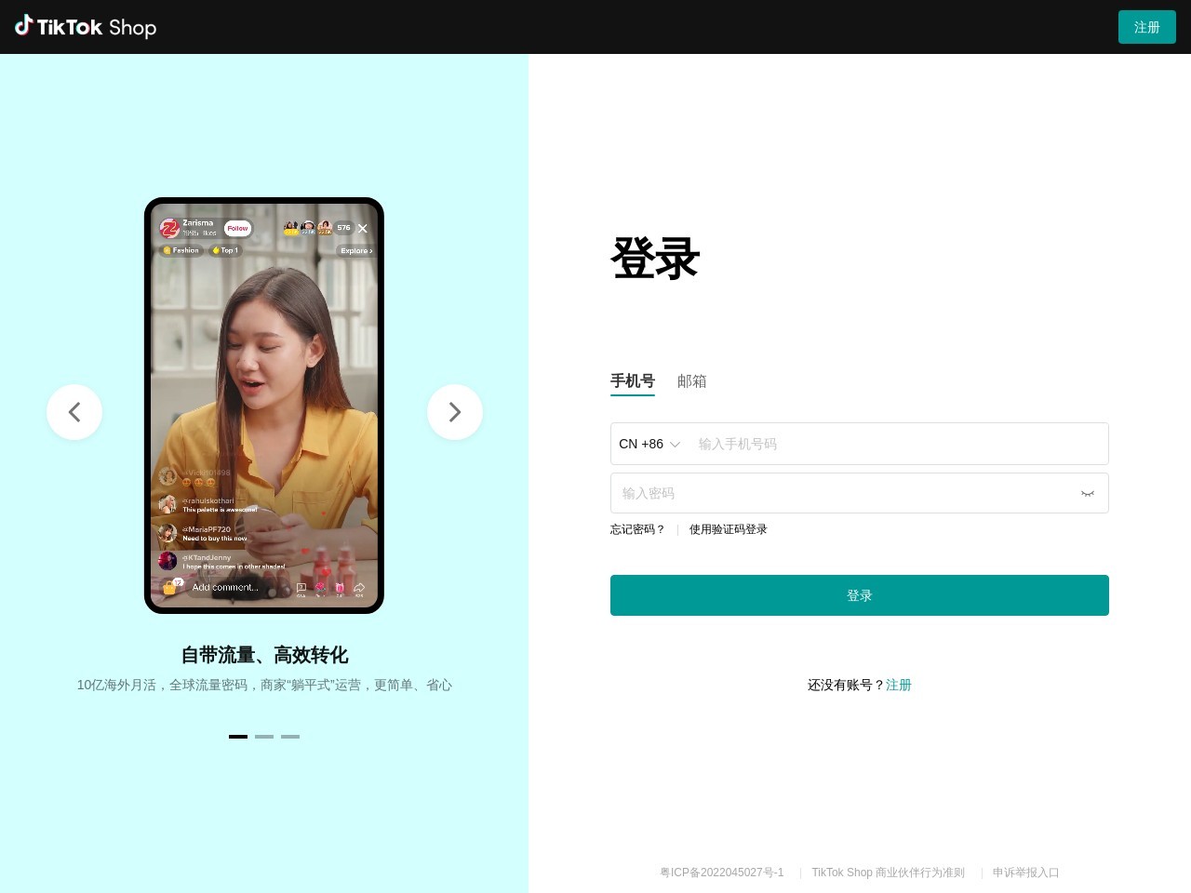Screen dimensions: 1191x893
Task: Select the 手机号 login tab
Action: tap(633, 381)
